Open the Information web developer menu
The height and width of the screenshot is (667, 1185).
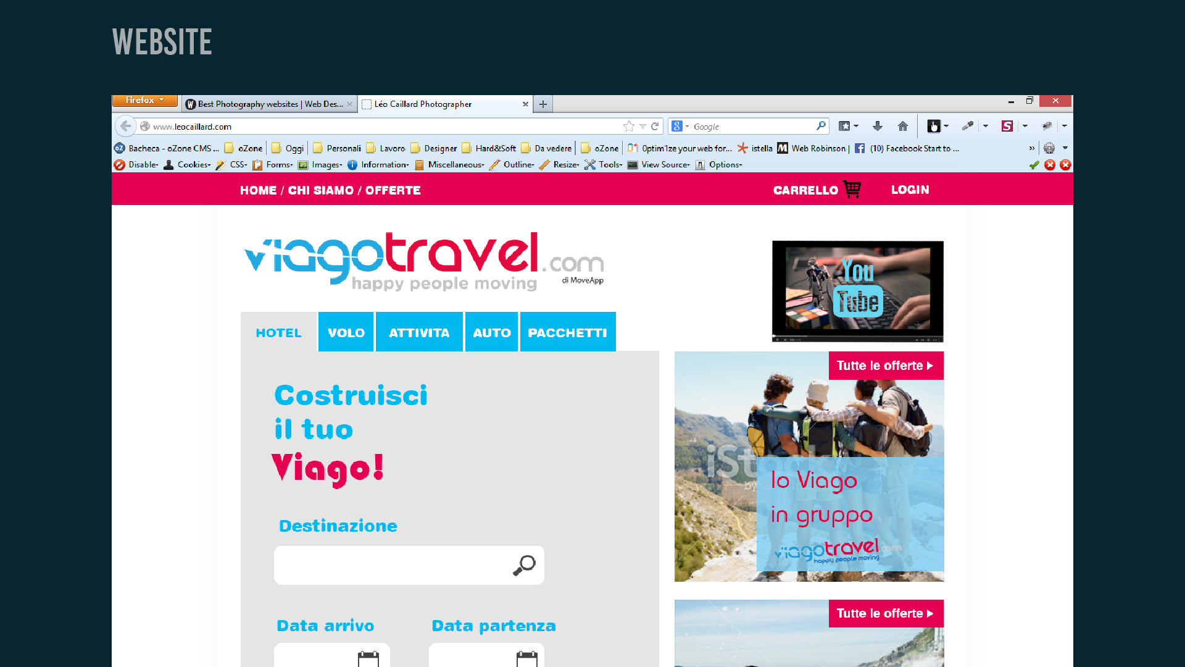coord(378,165)
